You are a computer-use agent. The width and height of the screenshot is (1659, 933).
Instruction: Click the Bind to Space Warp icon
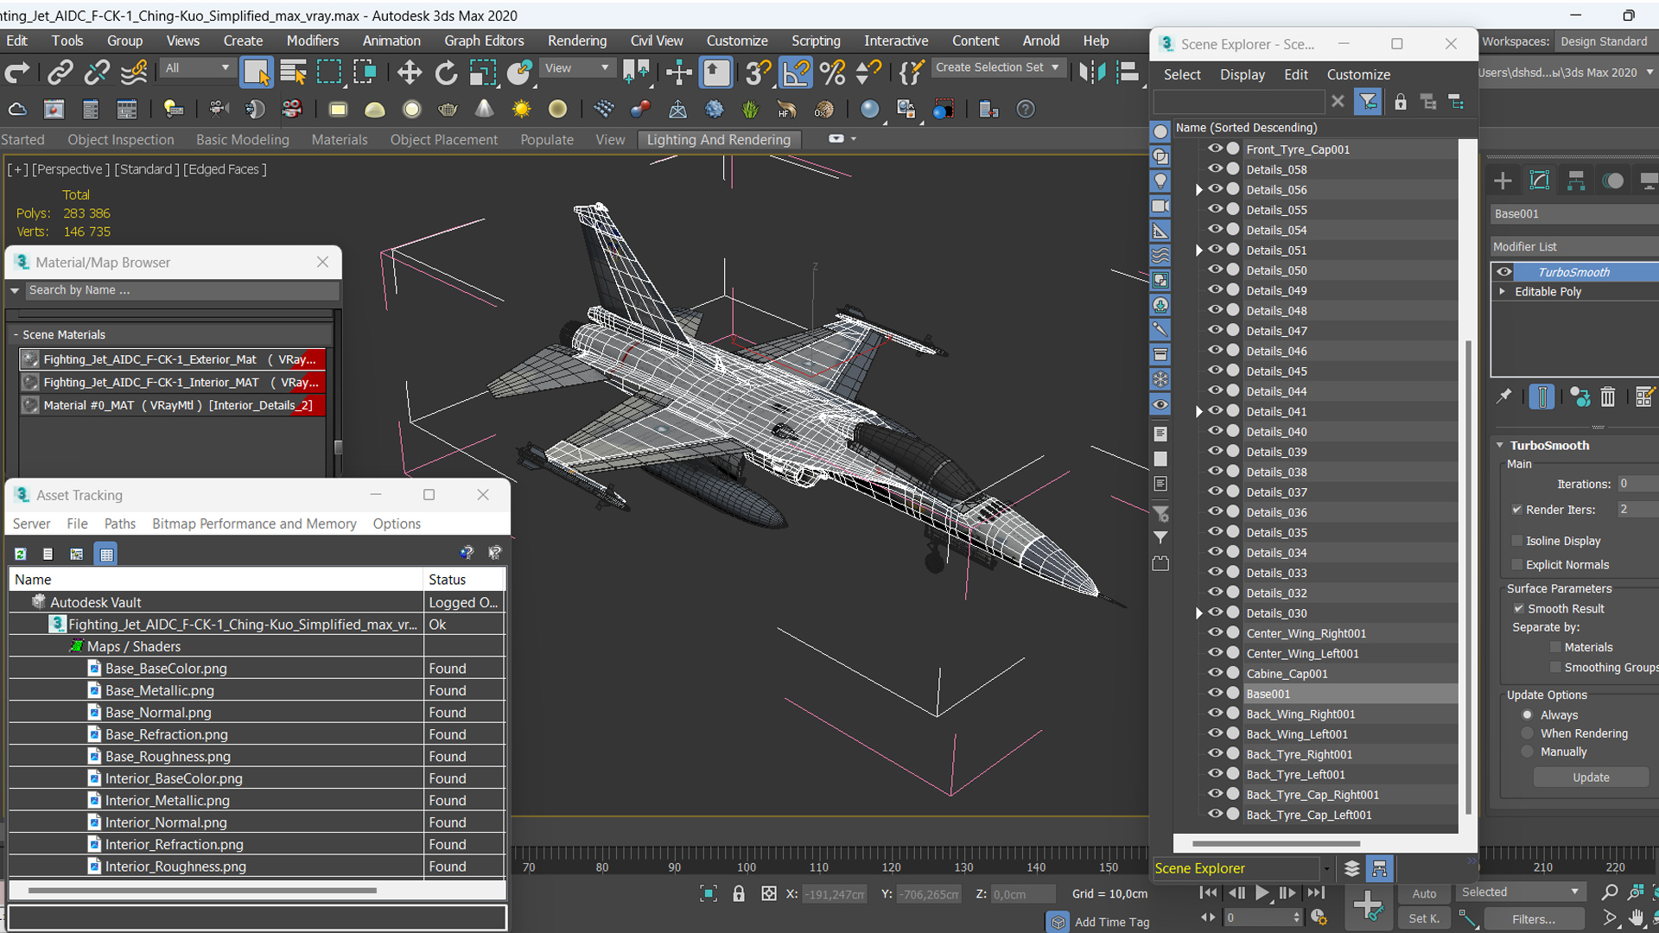(x=133, y=73)
